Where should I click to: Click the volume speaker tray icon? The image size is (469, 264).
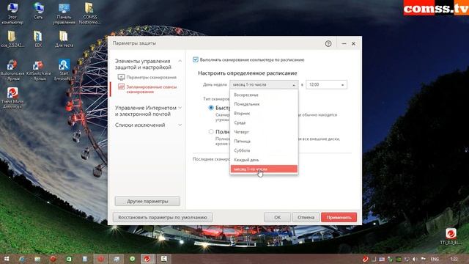415,259
